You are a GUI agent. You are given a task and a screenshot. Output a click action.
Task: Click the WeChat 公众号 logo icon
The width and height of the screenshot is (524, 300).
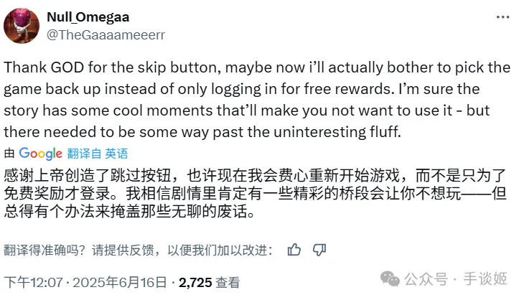pos(393,278)
